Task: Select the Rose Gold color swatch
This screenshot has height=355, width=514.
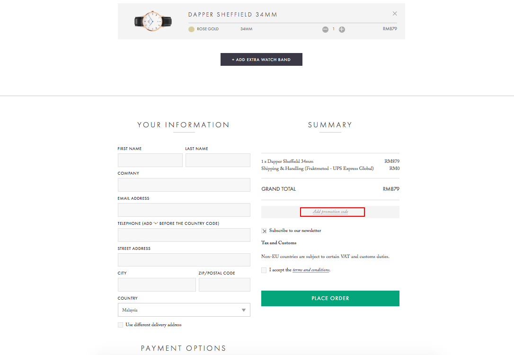Action: 191,29
